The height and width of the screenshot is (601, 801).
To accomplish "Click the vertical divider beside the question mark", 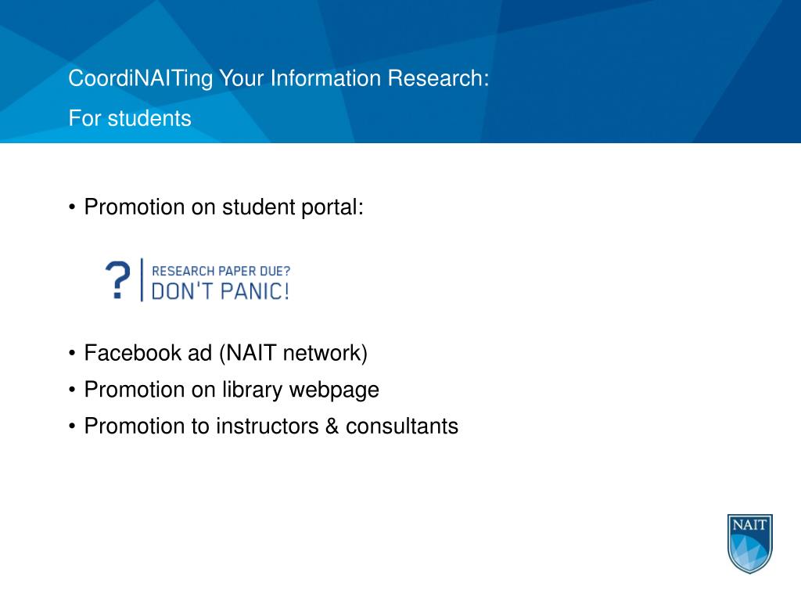I will click(x=142, y=280).
